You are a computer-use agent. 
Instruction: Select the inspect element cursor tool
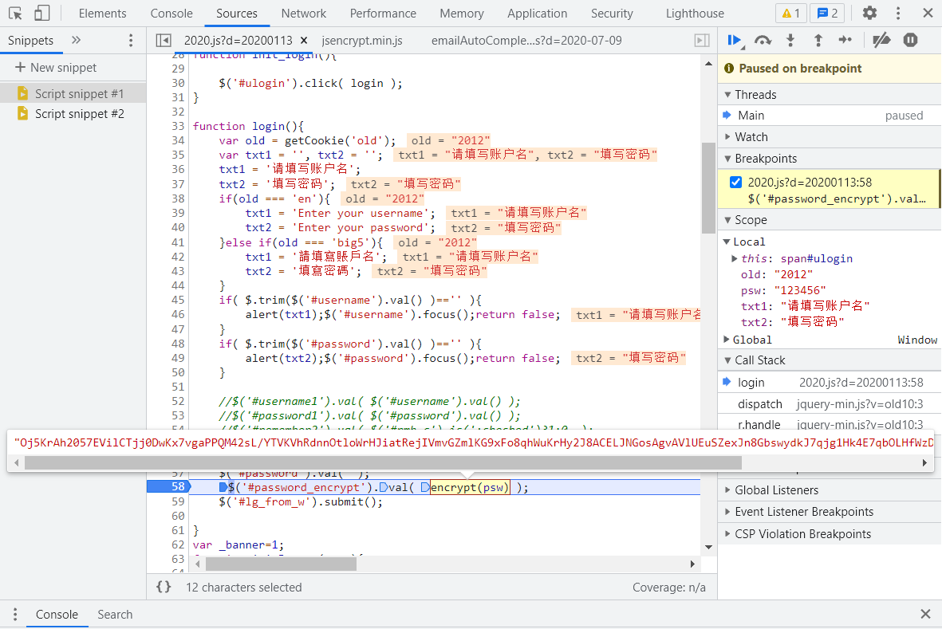(x=14, y=13)
